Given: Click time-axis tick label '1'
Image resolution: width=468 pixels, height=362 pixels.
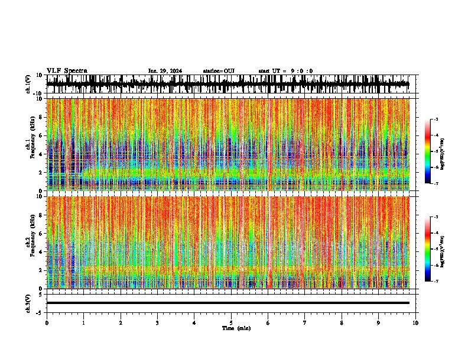Looking at the screenshot, I should 83,323.
